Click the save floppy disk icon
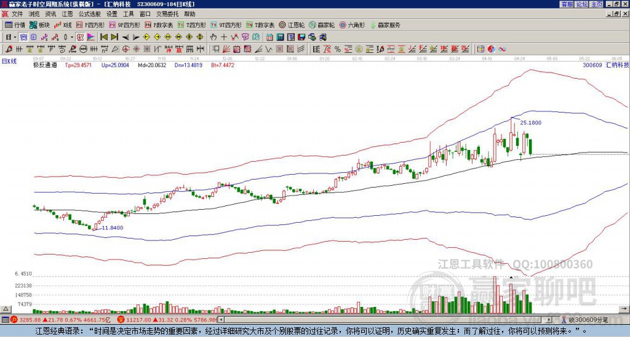Viewport: 630px width, 337px height. (x=301, y=38)
